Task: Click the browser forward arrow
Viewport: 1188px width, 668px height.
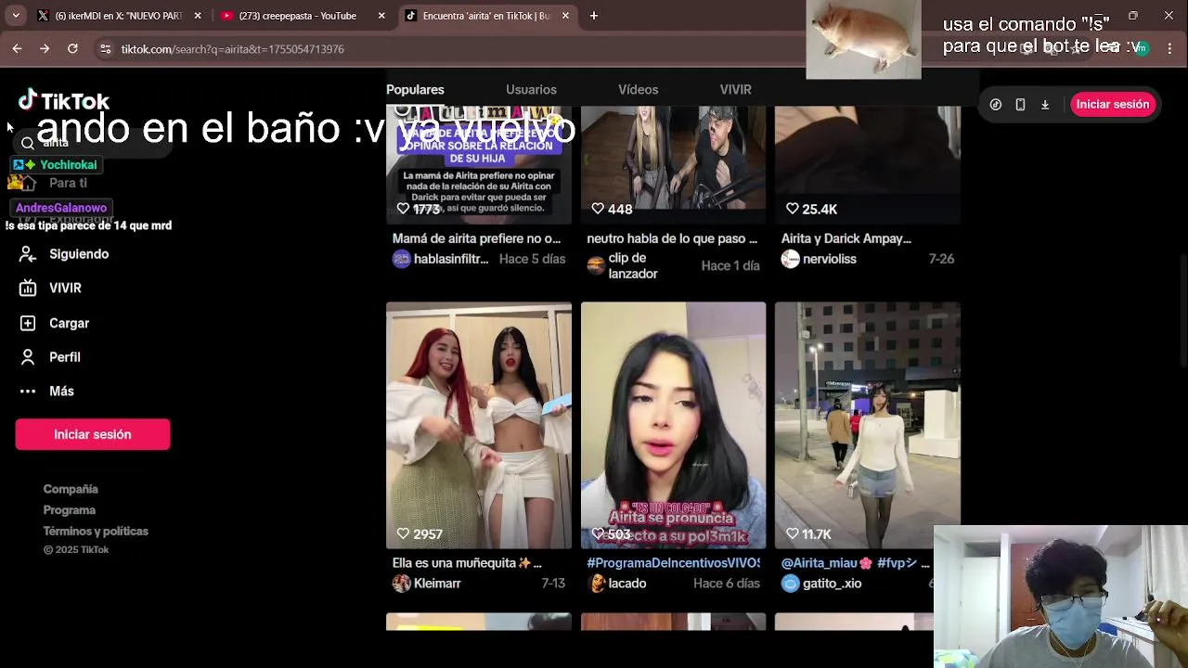Action: click(45, 48)
